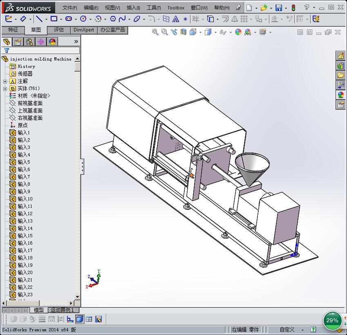Viewport: 347px width, 335px height.
Task: Click the tree horizontal scrollbar right arrow
Action: coord(71,303)
